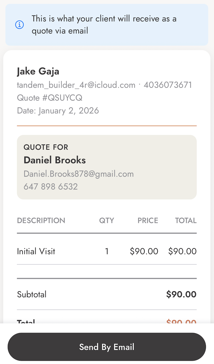Tap the email quote preview banner text
Screen dimensions: 214x364
point(104,25)
